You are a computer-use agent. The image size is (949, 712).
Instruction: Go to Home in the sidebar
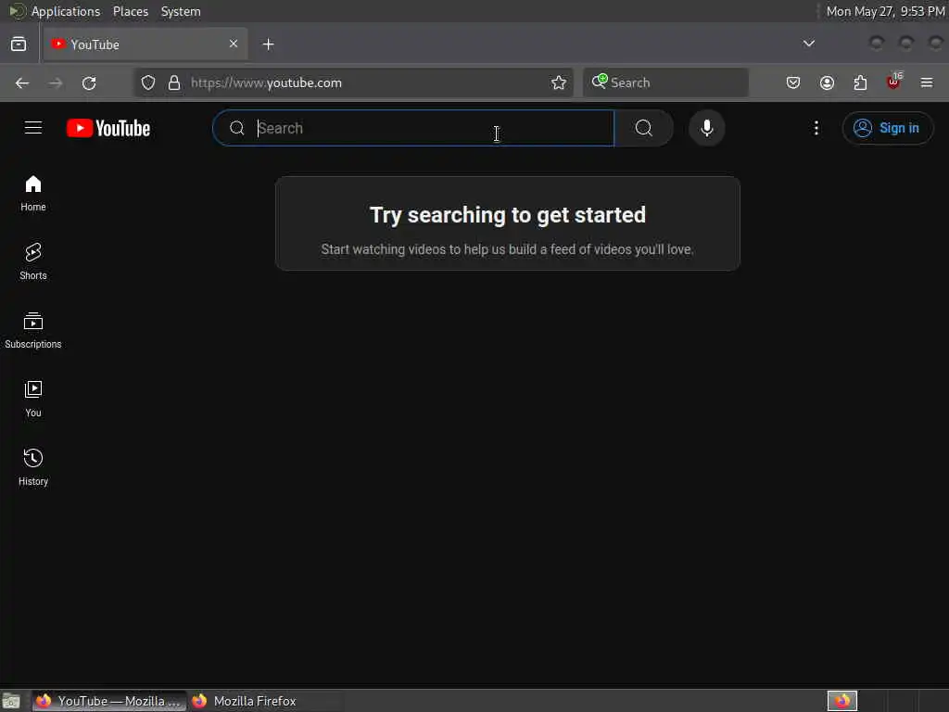[x=33, y=193]
